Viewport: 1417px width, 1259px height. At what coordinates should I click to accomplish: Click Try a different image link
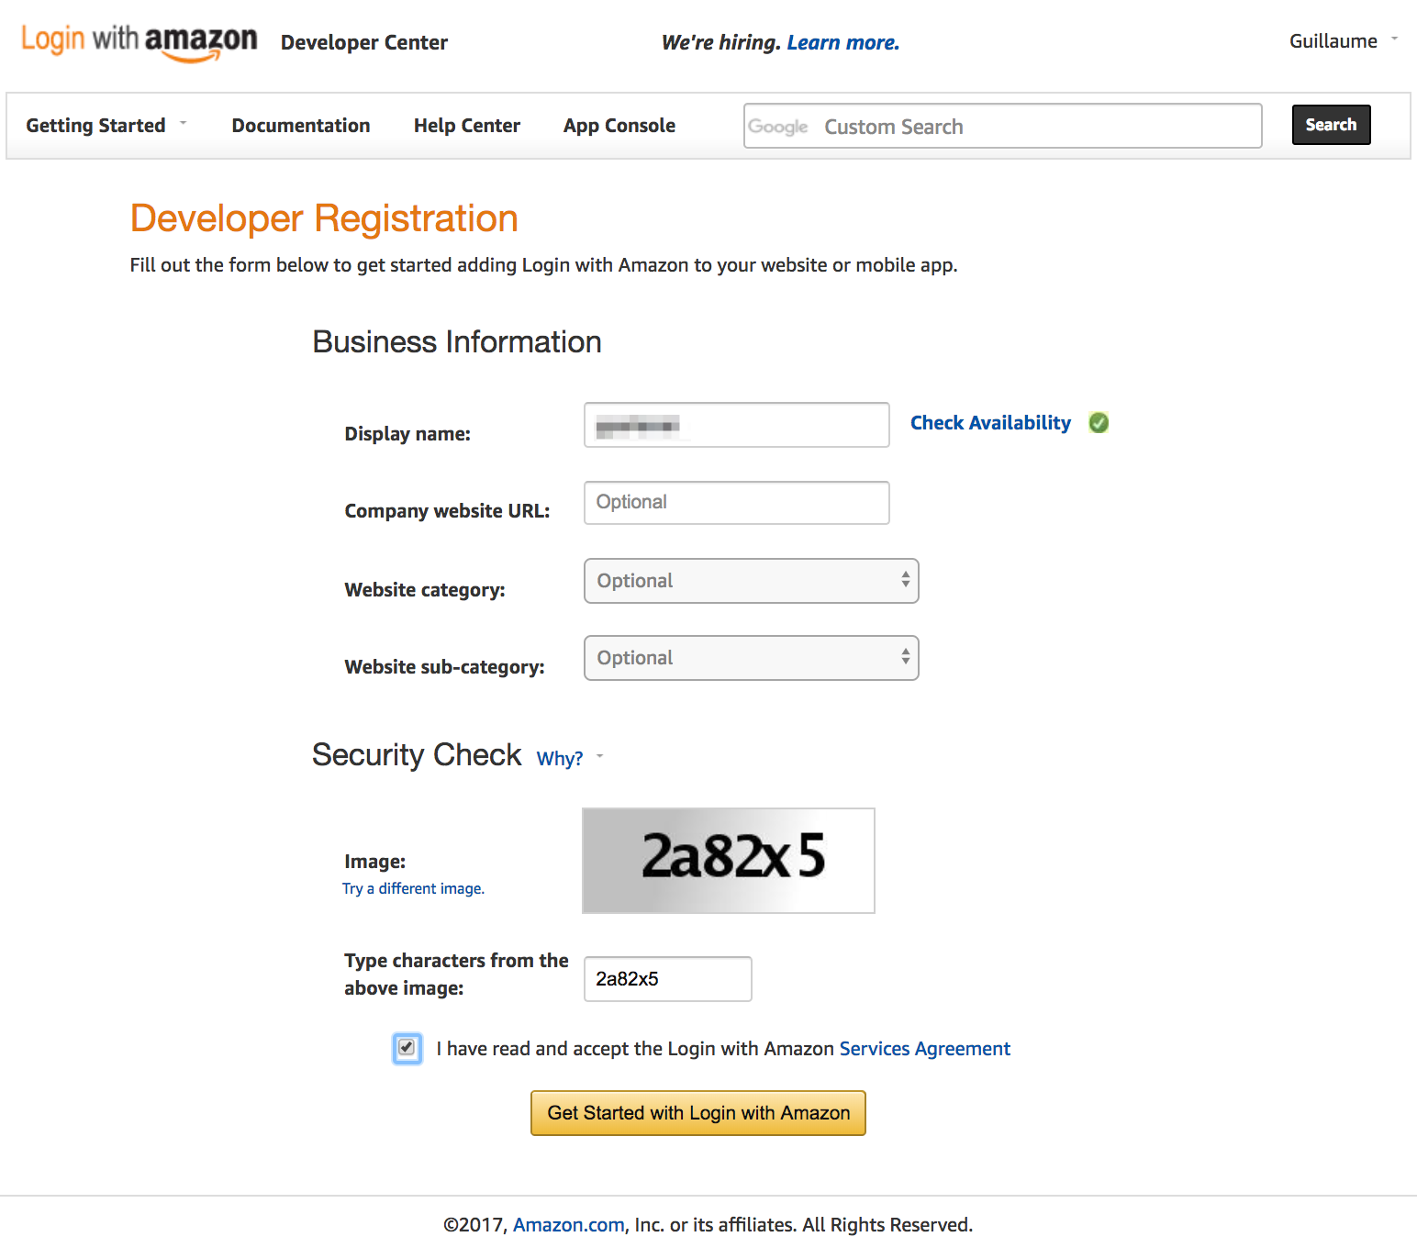(413, 888)
